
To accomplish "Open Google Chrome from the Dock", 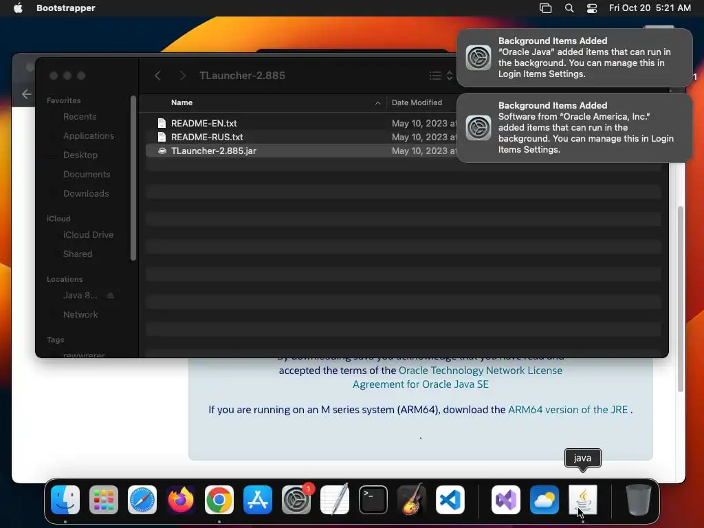I will pos(219,500).
